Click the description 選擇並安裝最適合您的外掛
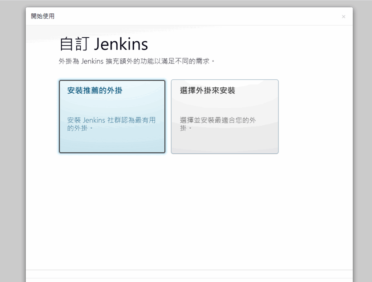Screen dimensions: 372x282 tap(218, 124)
